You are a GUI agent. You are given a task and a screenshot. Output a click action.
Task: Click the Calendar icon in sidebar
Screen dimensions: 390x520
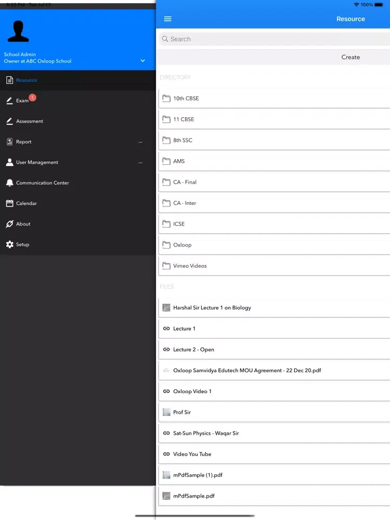(x=9, y=203)
